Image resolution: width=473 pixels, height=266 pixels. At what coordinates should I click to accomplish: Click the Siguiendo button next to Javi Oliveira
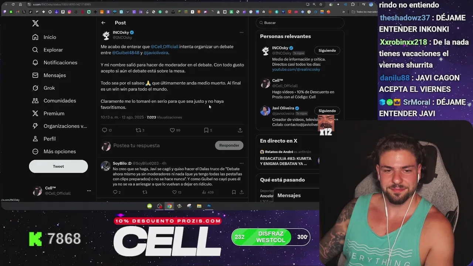click(x=327, y=111)
